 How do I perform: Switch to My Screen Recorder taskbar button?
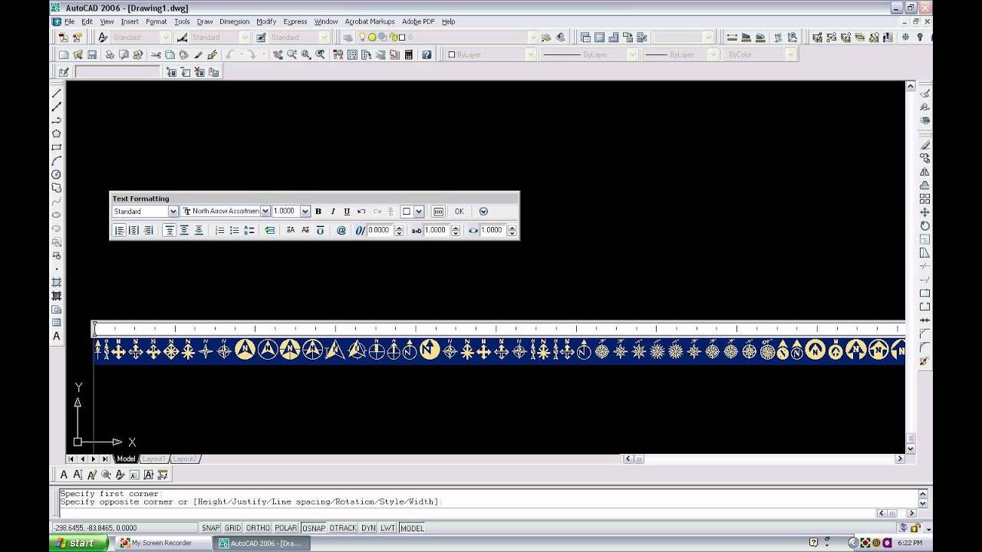click(x=164, y=543)
